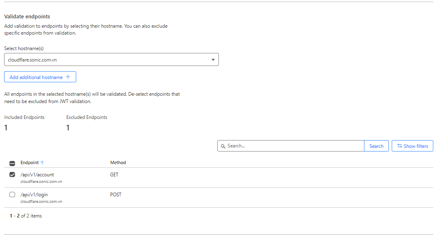Click the hostname dropdown caret arrow
This screenshot has width=439, height=235.
click(213, 60)
